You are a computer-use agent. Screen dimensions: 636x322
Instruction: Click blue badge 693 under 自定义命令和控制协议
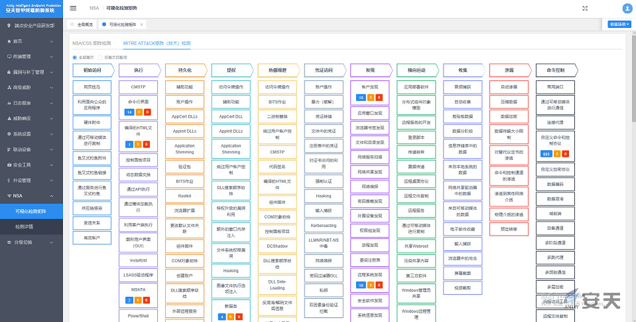click(x=546, y=154)
